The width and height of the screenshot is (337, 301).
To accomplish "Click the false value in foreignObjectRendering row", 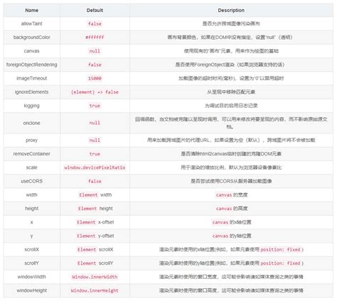I will click(x=95, y=65).
